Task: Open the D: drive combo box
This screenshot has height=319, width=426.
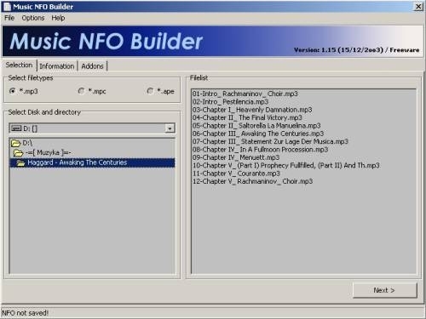Action: click(x=92, y=128)
